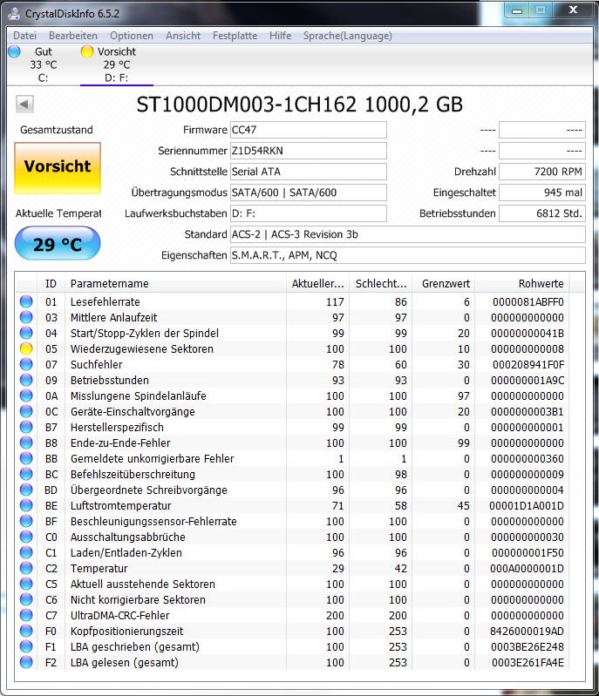Click the Standard field ACS-2 | ACS-3
This screenshot has width=599, height=696.
coord(407,234)
